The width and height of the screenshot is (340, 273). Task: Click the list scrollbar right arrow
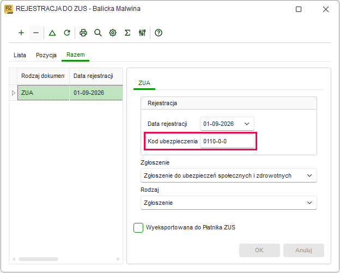click(118, 259)
